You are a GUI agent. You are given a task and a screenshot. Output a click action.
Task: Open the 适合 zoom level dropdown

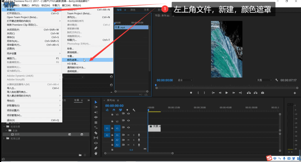[x=185, y=80]
